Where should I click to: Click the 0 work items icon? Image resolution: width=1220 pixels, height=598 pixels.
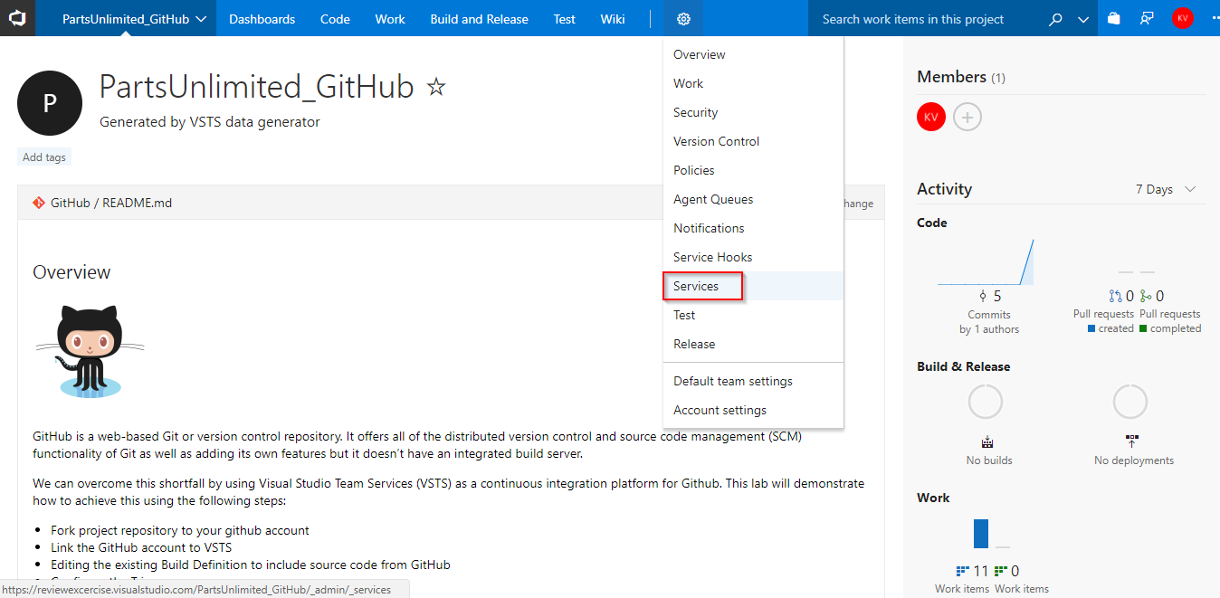[x=1000, y=571]
